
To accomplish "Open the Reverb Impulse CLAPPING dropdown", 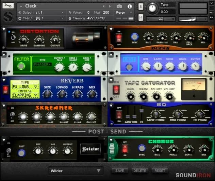I will click(25, 95).
